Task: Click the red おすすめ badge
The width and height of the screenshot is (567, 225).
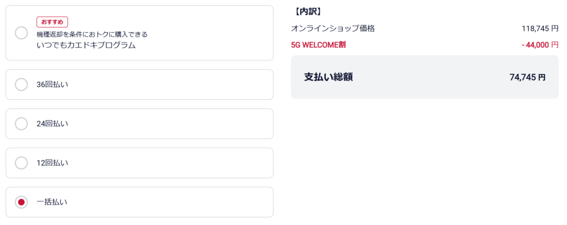Action: (52, 22)
